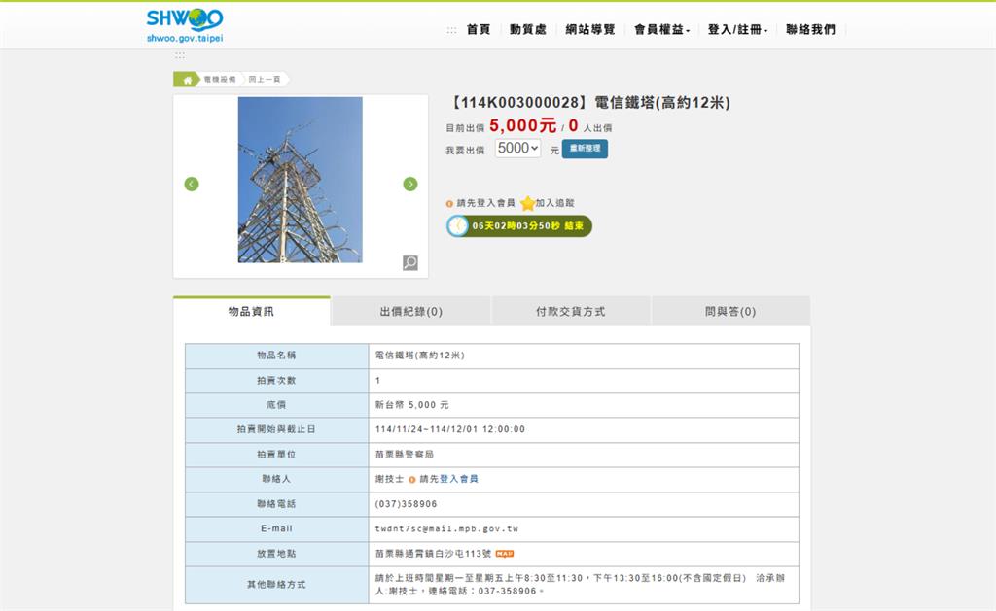Click the green next-image arrow
Screen dimensions: 996x611
tap(409, 183)
